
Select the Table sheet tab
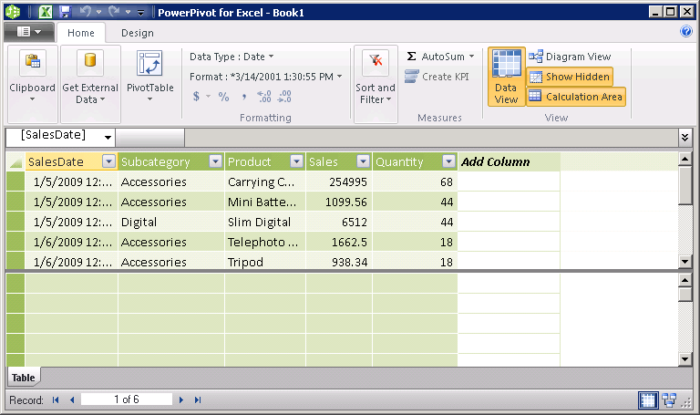[x=23, y=378]
